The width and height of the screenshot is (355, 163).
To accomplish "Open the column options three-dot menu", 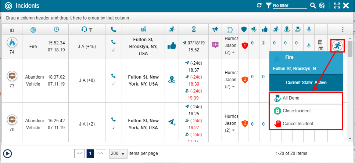I will pos(343,29).
